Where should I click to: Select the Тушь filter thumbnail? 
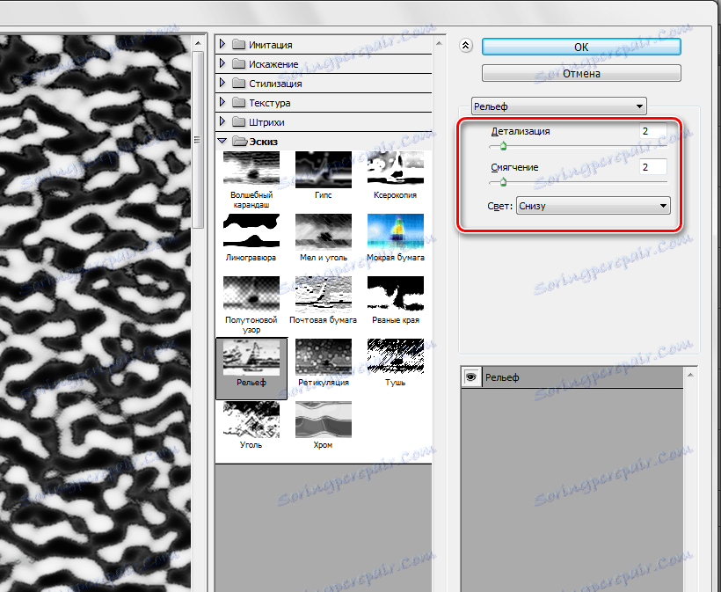[x=396, y=357]
